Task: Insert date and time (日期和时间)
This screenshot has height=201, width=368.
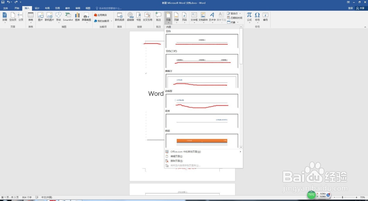Action: tap(234, 18)
